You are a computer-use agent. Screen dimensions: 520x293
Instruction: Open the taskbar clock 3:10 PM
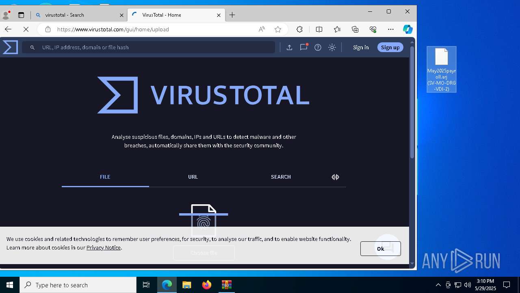click(485, 285)
